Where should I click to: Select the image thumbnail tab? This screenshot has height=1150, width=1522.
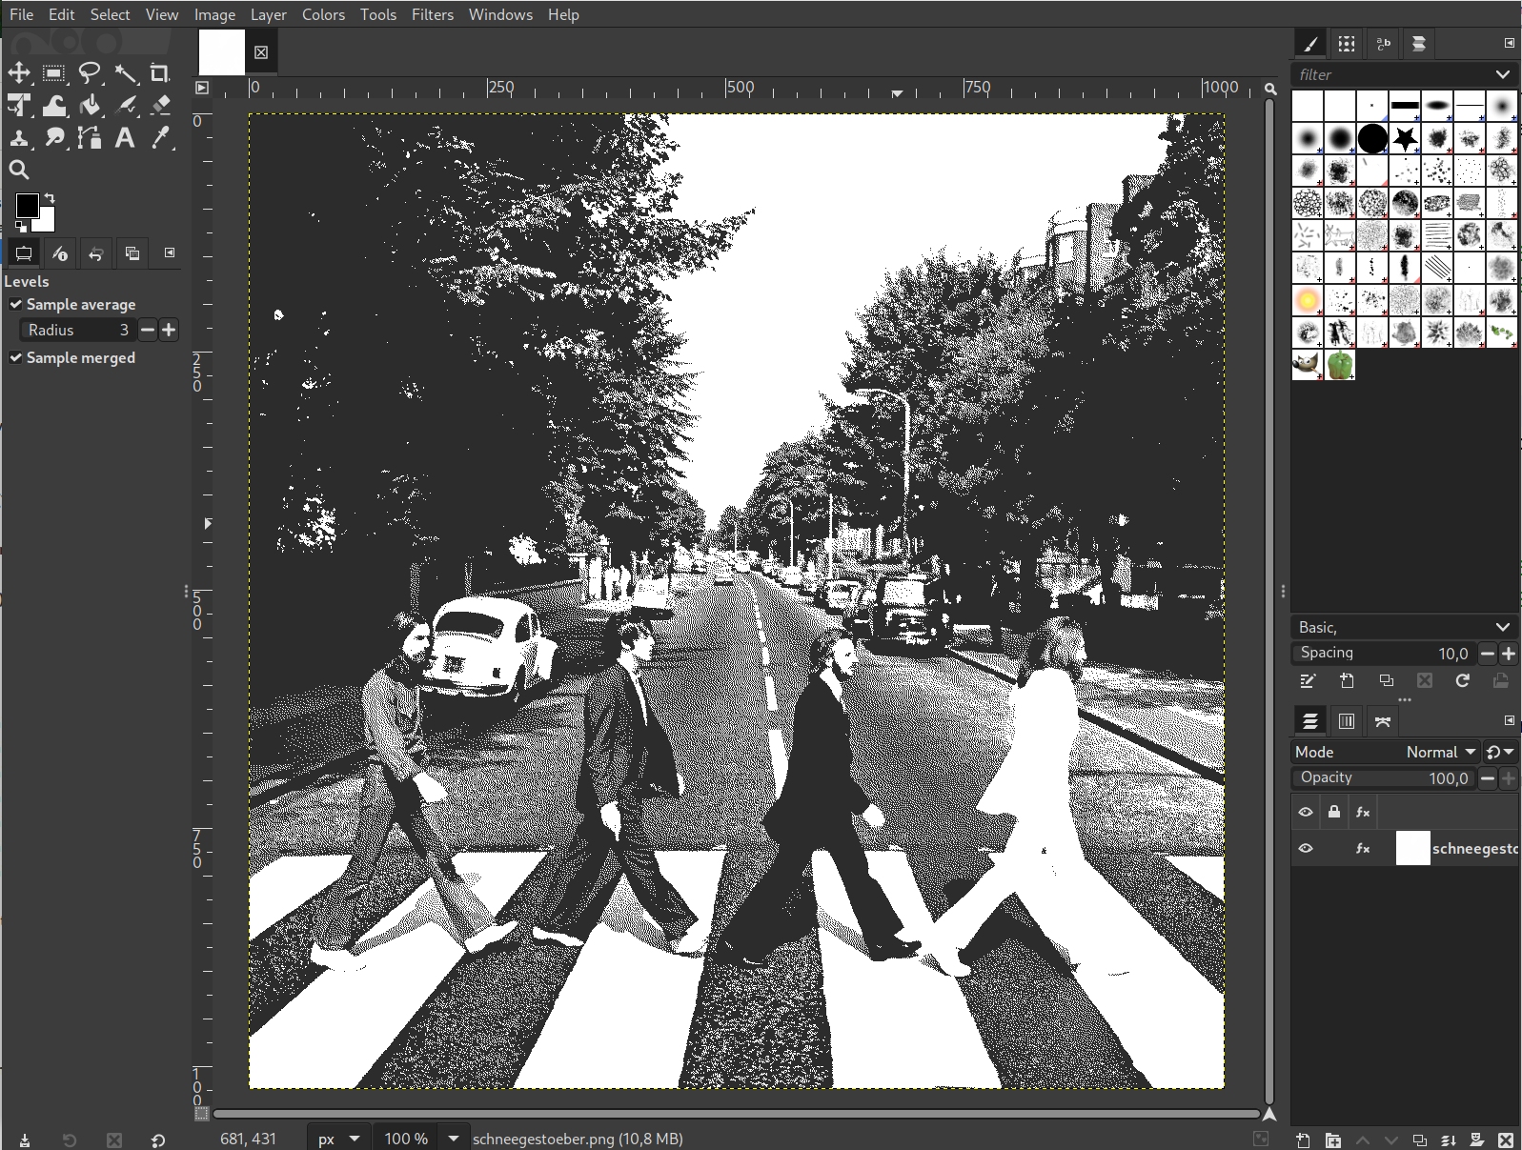pos(221,52)
